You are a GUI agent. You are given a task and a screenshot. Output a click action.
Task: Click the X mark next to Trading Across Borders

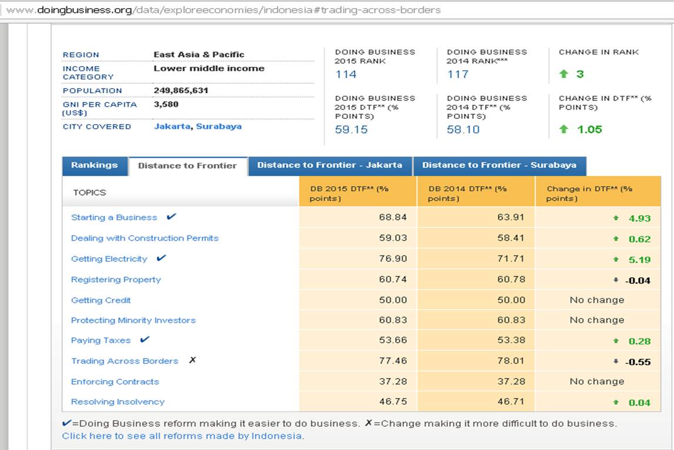tap(193, 360)
